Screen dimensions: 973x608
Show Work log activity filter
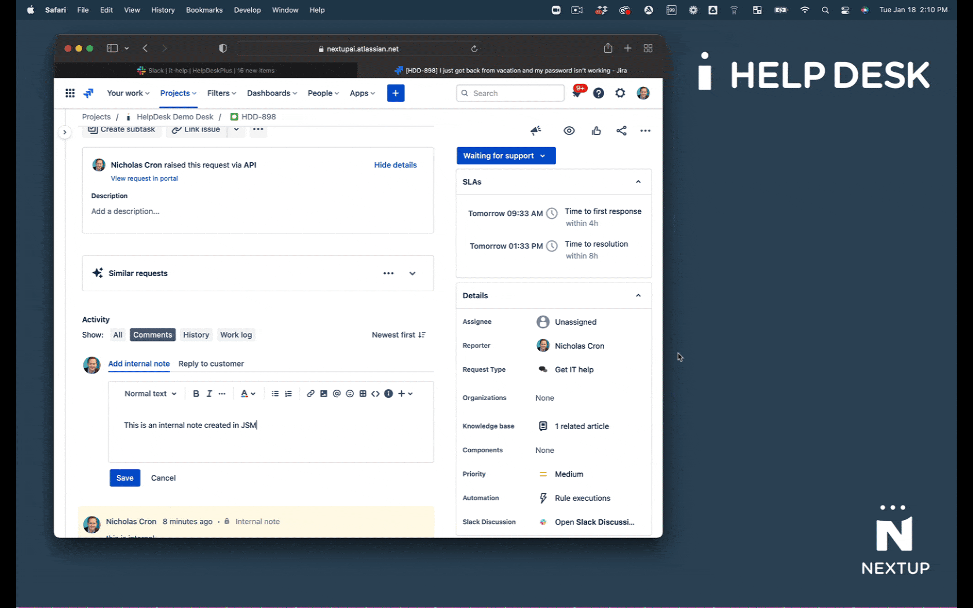click(x=236, y=335)
